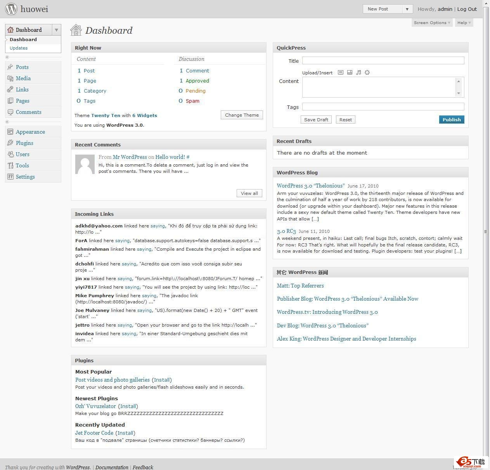Viewport: 490px width, 470px height.
Task: Click the Tools icon in the sidebar
Action: tap(10, 165)
